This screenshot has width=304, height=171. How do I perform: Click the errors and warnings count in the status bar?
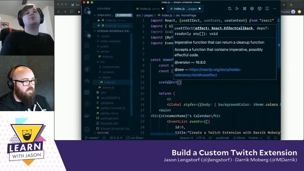116,138
